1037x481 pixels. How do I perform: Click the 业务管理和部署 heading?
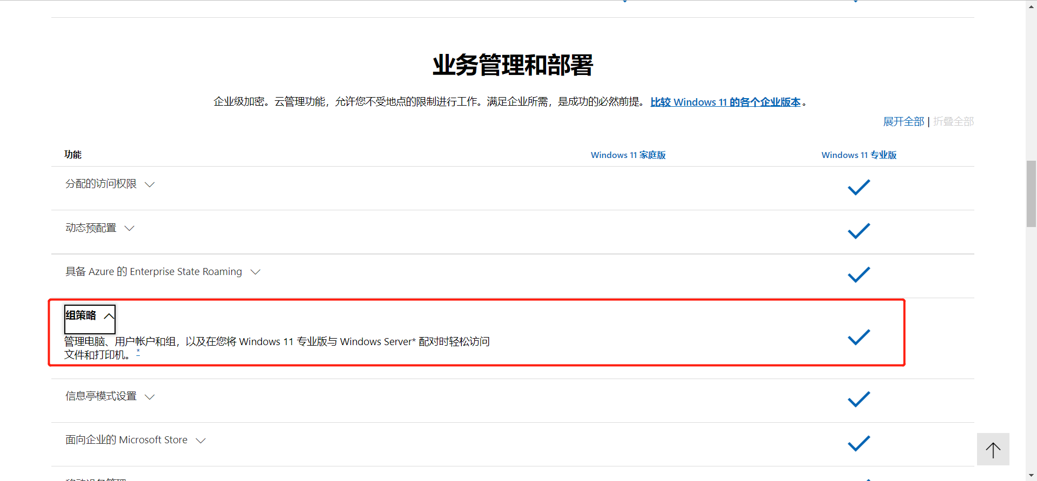(x=513, y=65)
